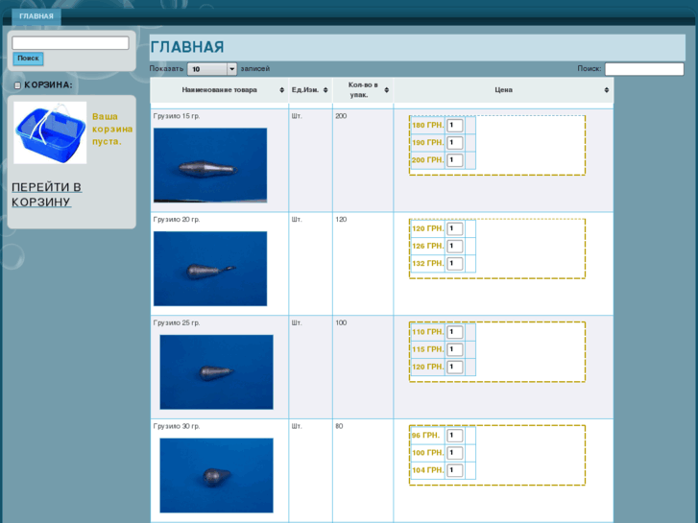Click the 180 ГРН. price label
The width and height of the screenshot is (698, 523).
click(x=428, y=125)
